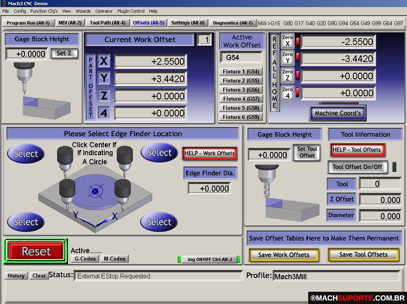Click tool Z Offset value field
The width and height of the screenshot is (407, 304).
click(380, 199)
